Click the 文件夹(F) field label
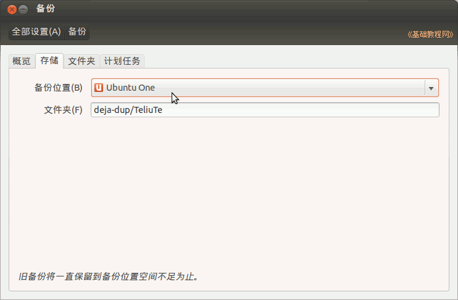The image size is (458, 300). click(x=63, y=110)
